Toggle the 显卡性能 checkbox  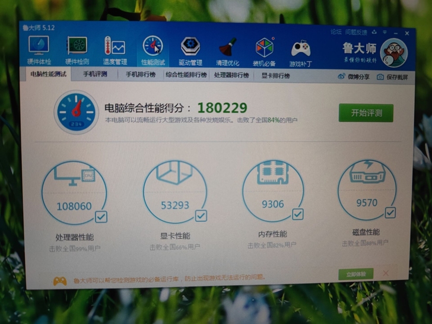click(201, 216)
